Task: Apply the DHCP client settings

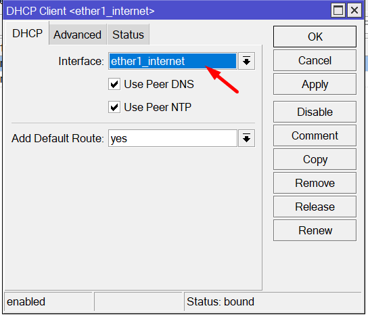Action: click(x=315, y=84)
